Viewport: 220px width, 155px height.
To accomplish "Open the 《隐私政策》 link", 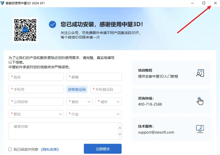I will pyautogui.click(x=50, y=149).
